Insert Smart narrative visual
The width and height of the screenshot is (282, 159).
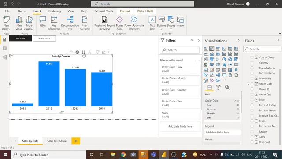(85, 23)
